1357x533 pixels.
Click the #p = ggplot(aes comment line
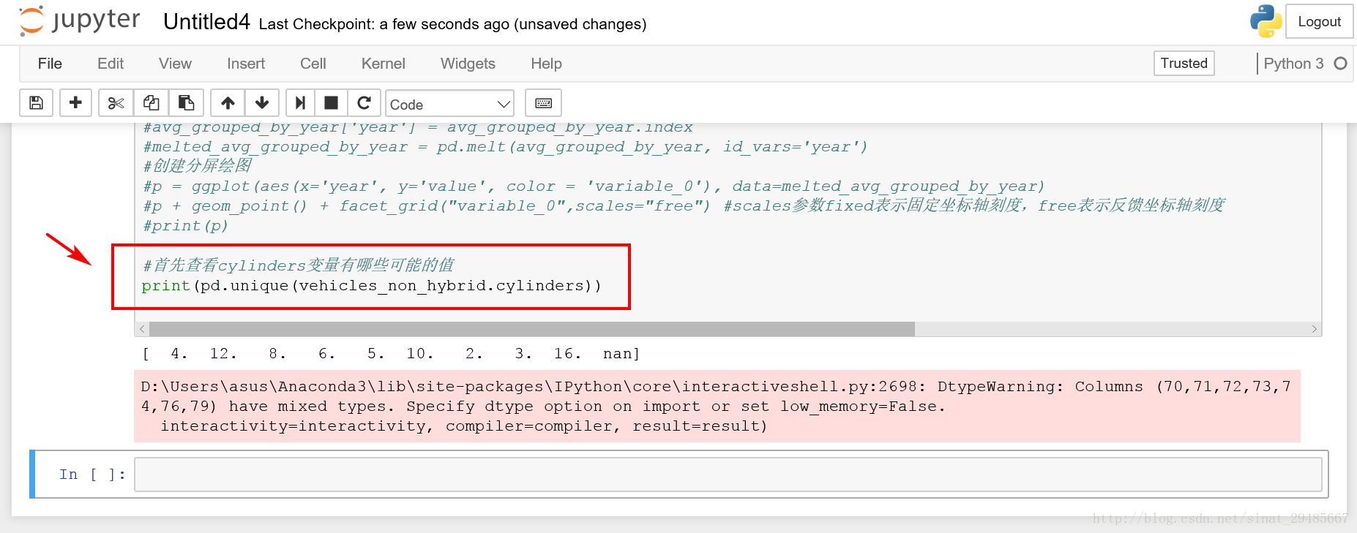click(x=594, y=186)
